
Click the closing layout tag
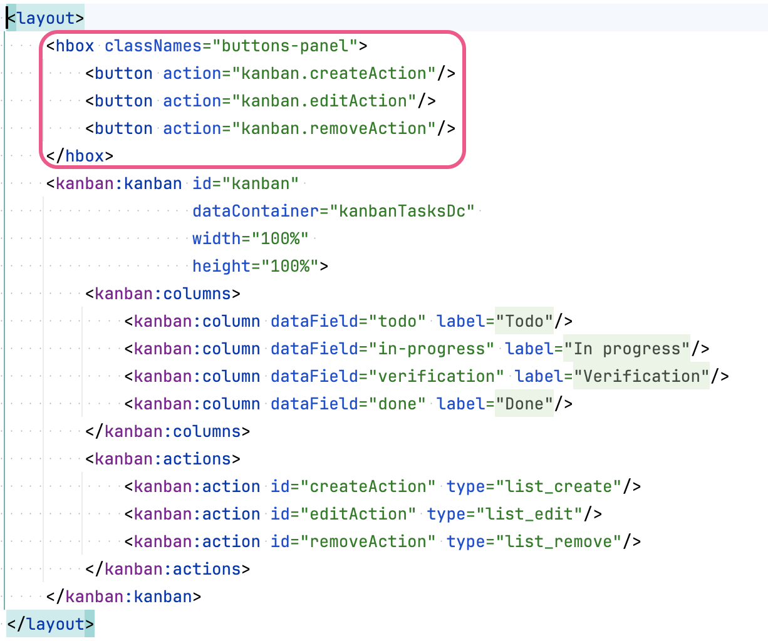(x=47, y=624)
